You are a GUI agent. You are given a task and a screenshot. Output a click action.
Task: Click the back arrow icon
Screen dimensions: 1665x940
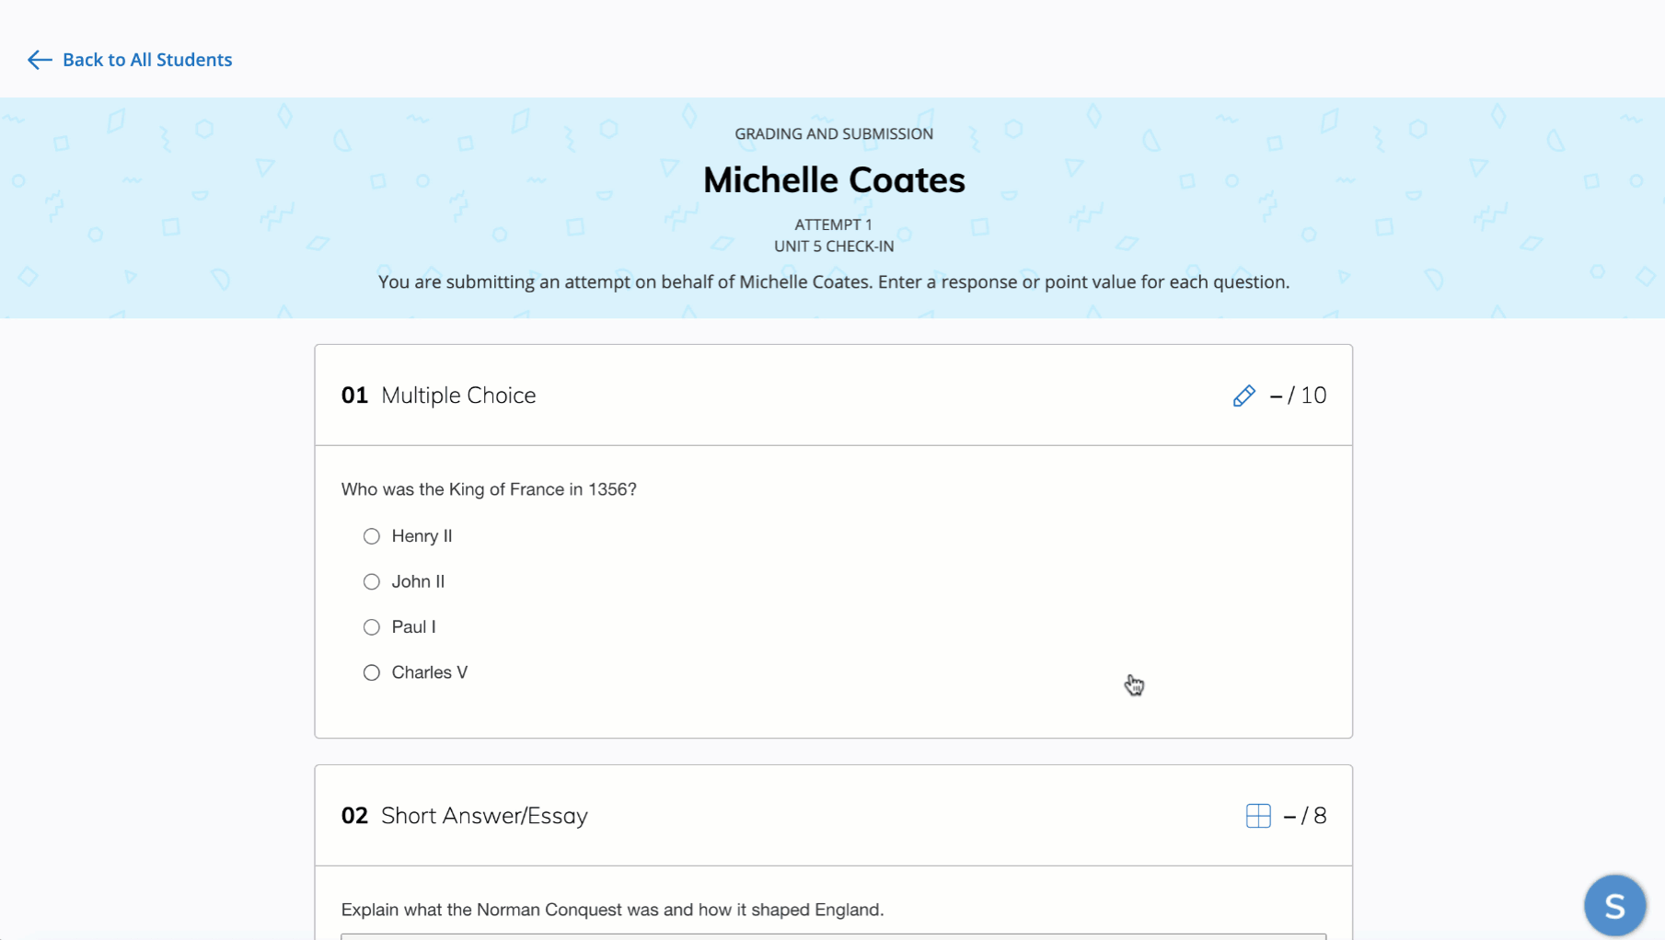(39, 60)
